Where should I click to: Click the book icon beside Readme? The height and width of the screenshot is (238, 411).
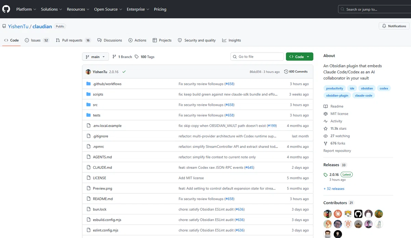(326, 106)
